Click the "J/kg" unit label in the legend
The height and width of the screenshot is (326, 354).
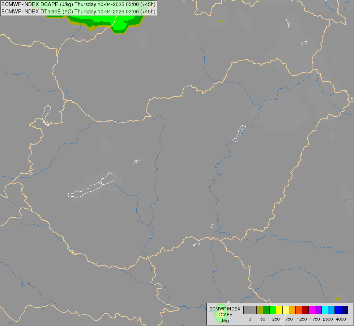pos(225,321)
